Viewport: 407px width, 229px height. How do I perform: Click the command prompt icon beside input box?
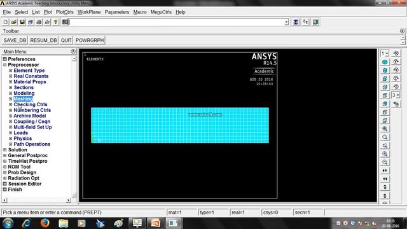tap(66, 22)
